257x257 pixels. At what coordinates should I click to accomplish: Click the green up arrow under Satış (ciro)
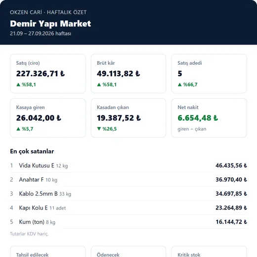tap(18, 85)
